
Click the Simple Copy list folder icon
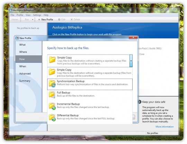click(52, 72)
